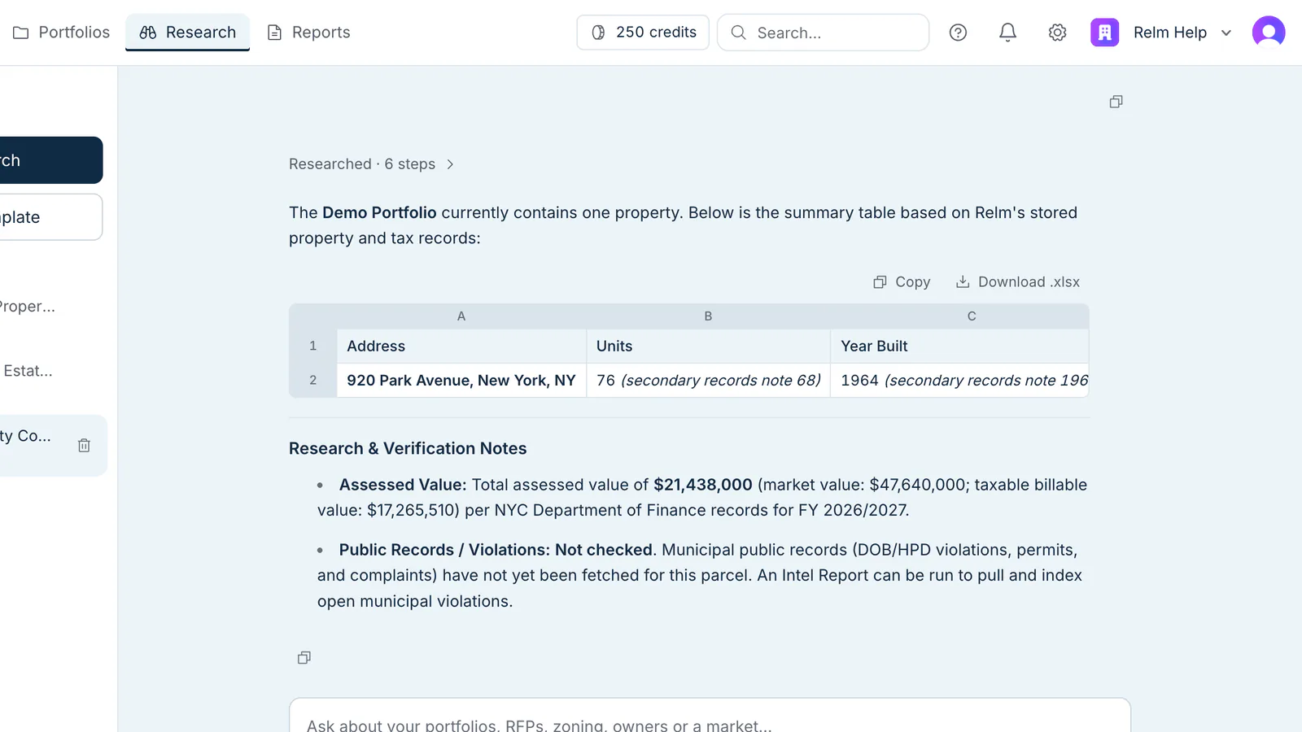This screenshot has width=1302, height=732.
Task: Expand the Researched 6 steps chevron
Action: pos(450,164)
